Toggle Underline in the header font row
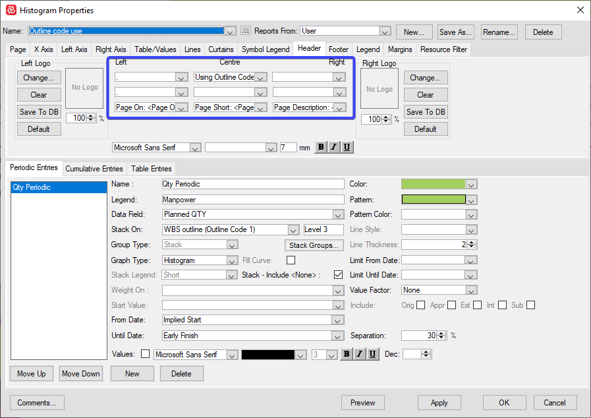591x418 pixels. 347,148
